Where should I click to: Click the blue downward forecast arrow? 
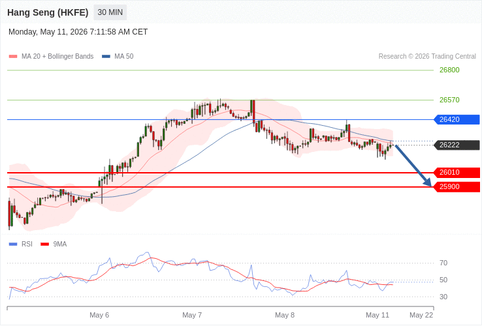point(413,165)
